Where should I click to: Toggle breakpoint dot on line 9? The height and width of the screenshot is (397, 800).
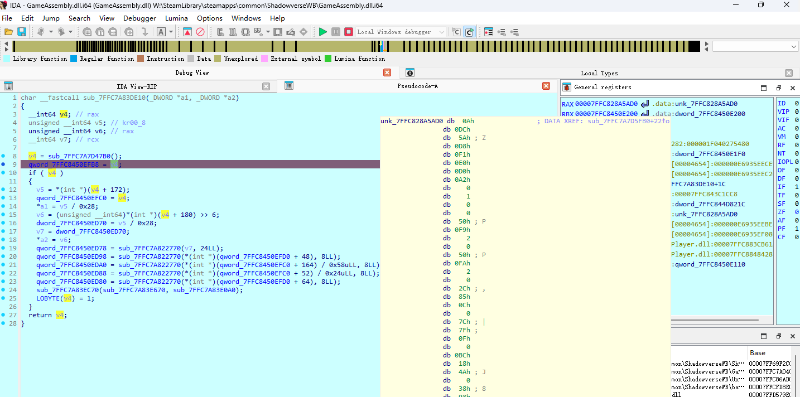coord(4,164)
